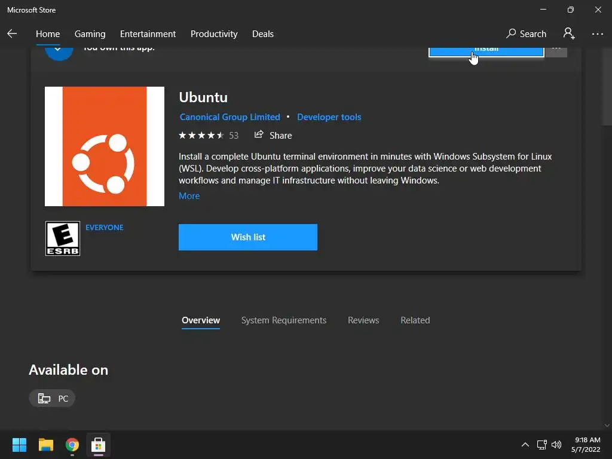This screenshot has width=612, height=459.
Task: Open the volume tray icon
Action: [556, 445]
